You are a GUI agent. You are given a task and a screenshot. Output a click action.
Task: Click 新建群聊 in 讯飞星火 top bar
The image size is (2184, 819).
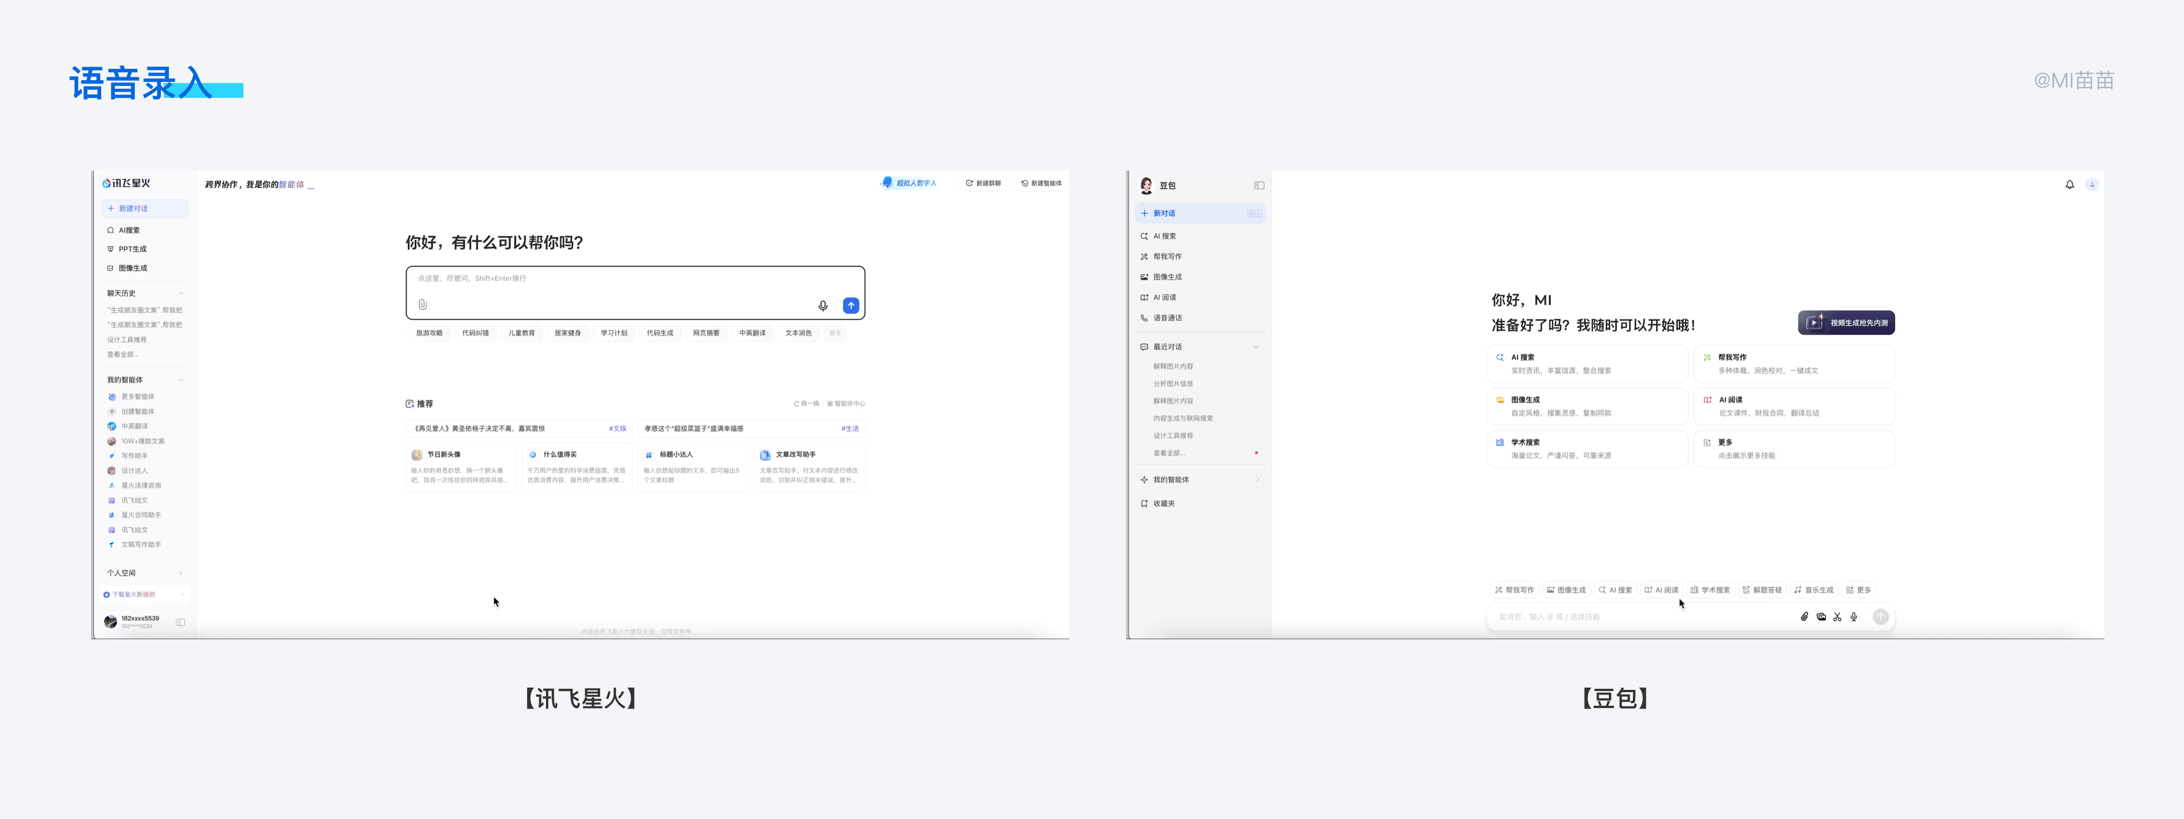[x=983, y=183]
